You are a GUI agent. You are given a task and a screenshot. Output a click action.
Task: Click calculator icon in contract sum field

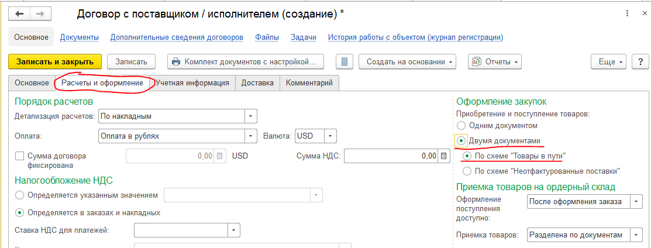pos(220,156)
